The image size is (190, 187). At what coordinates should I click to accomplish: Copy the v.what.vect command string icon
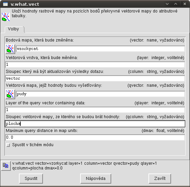coord(6,166)
